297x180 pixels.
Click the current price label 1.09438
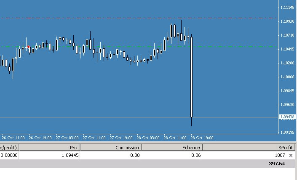pyautogui.click(x=287, y=117)
